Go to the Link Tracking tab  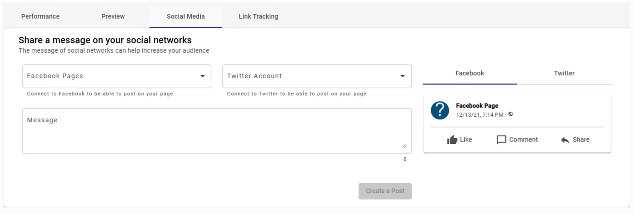[258, 16]
